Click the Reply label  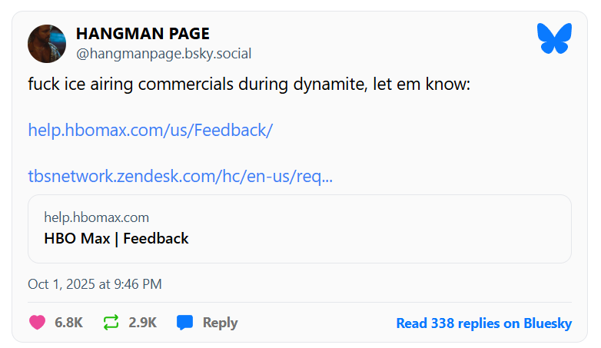coord(220,323)
